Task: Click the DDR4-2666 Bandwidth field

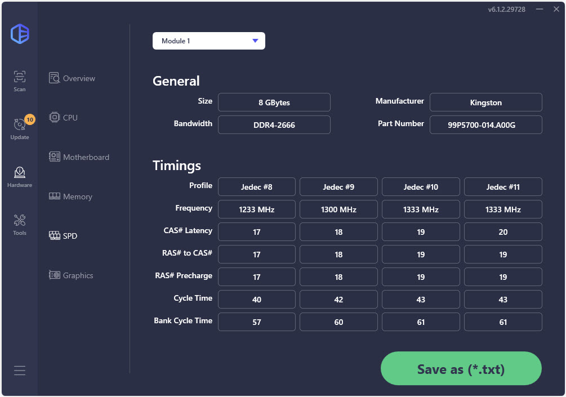Action: (274, 125)
